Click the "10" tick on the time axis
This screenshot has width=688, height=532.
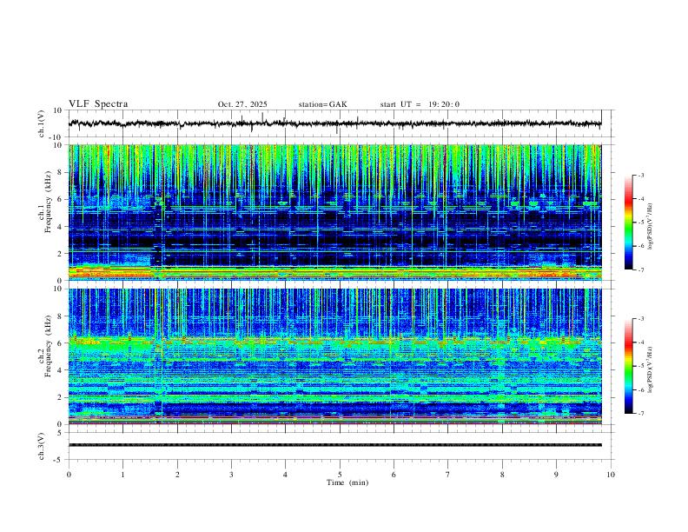[611, 475]
